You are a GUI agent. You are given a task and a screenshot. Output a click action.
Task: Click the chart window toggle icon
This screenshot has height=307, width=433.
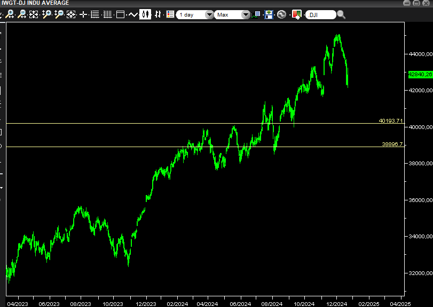[x=121, y=14]
